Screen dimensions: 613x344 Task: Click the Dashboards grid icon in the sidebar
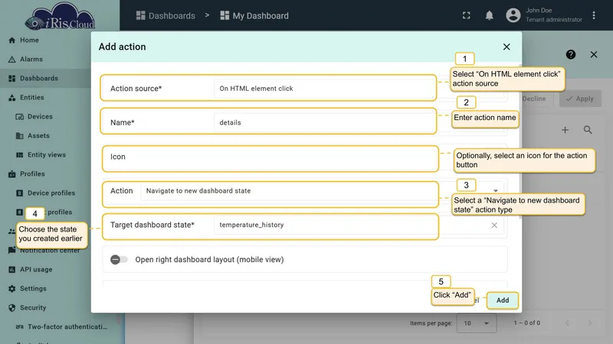click(11, 79)
